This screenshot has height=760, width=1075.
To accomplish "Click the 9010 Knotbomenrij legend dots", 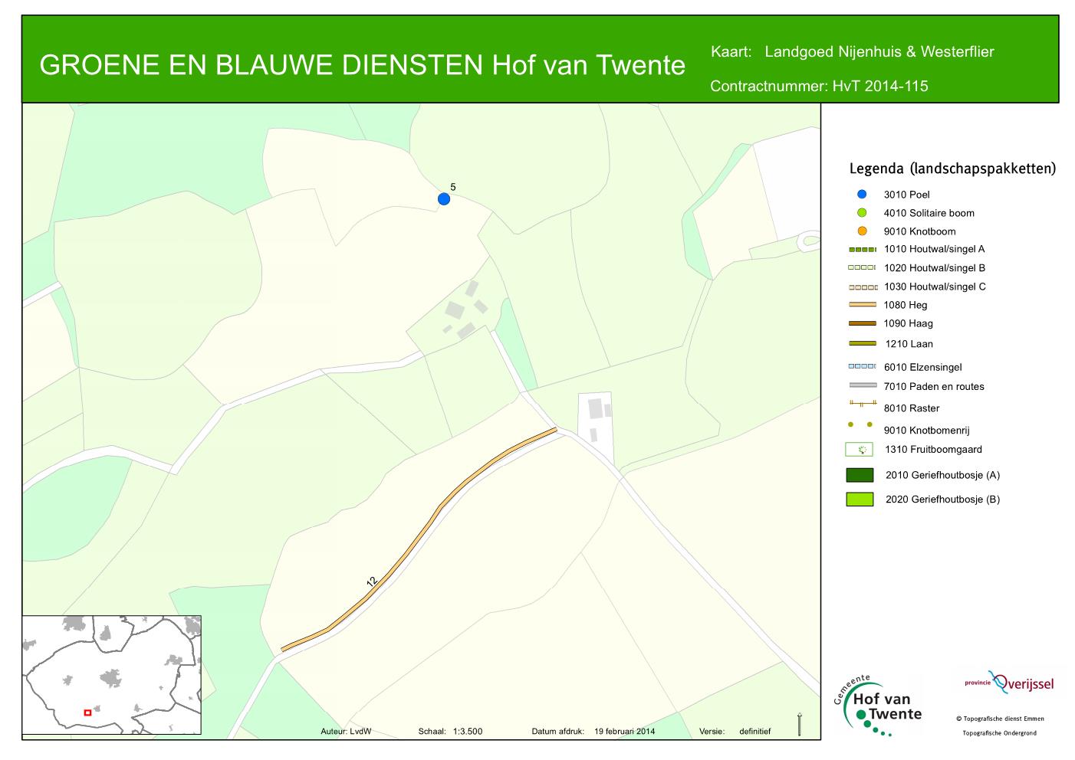I will pyautogui.click(x=862, y=424).
